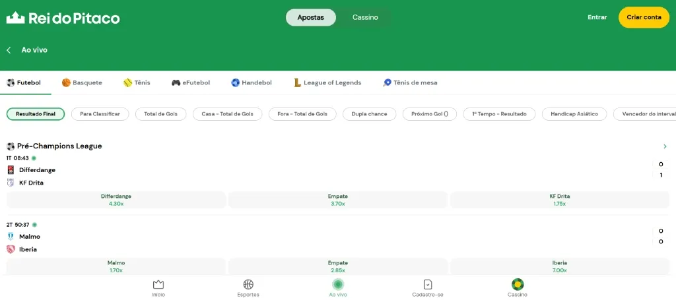This screenshot has width=676, height=300.
Task: Select the Dupla chance filter
Action: (x=370, y=114)
